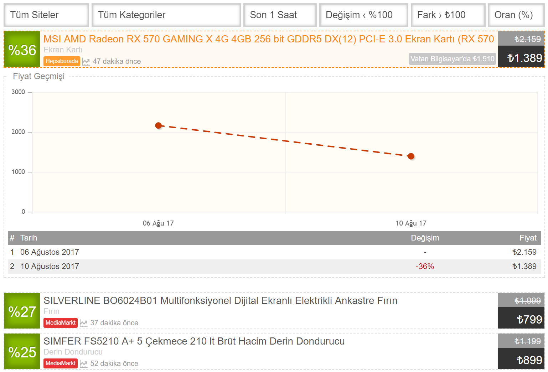
Task: Click the Değişim column header
Action: pos(425,238)
